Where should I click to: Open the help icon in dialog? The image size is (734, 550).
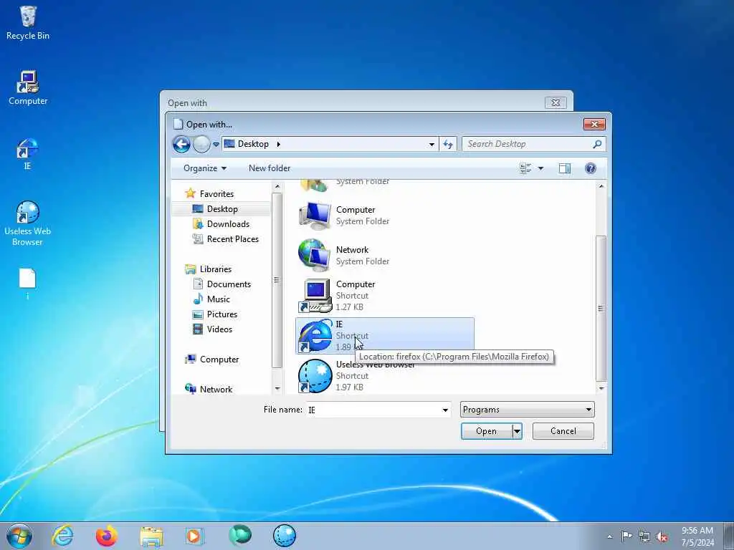click(591, 168)
